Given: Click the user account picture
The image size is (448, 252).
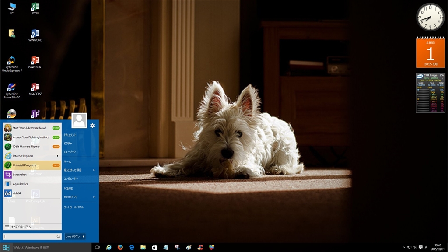Looking at the screenshot, I should pyautogui.click(x=79, y=121).
